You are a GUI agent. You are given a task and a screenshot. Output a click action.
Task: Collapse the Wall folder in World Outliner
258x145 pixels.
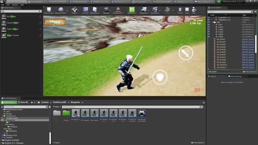click(x=212, y=22)
